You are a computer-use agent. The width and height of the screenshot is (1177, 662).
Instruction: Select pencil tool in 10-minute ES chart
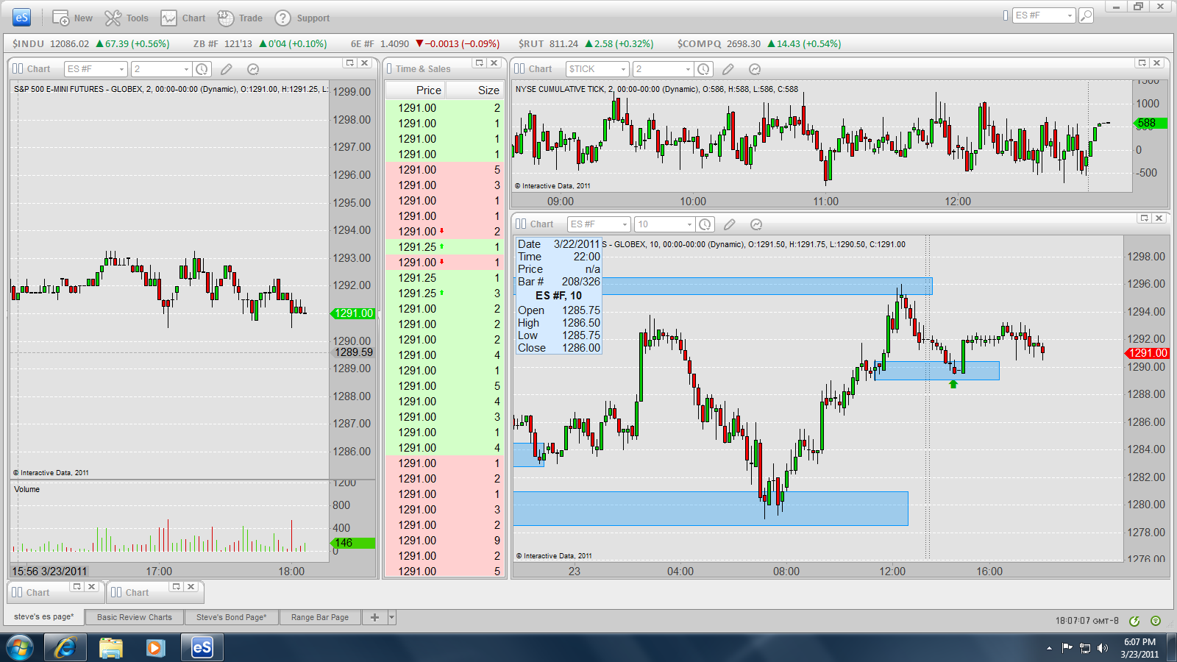730,224
